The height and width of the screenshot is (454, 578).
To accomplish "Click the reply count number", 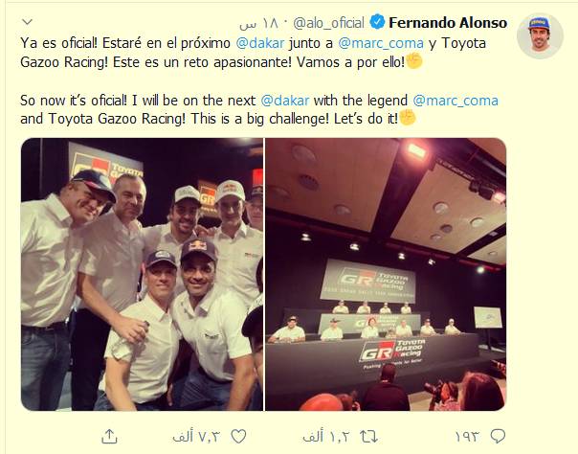I will [x=467, y=437].
